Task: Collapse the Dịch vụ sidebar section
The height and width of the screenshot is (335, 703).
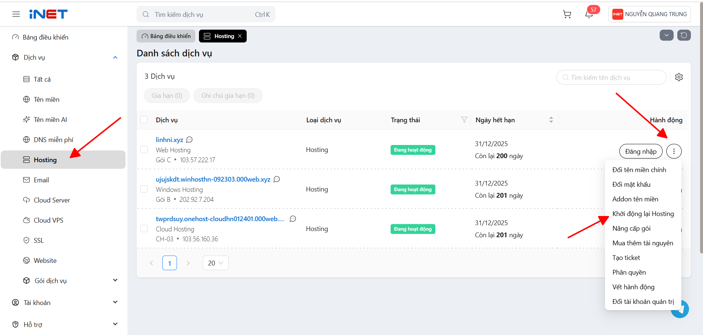Action: (115, 57)
